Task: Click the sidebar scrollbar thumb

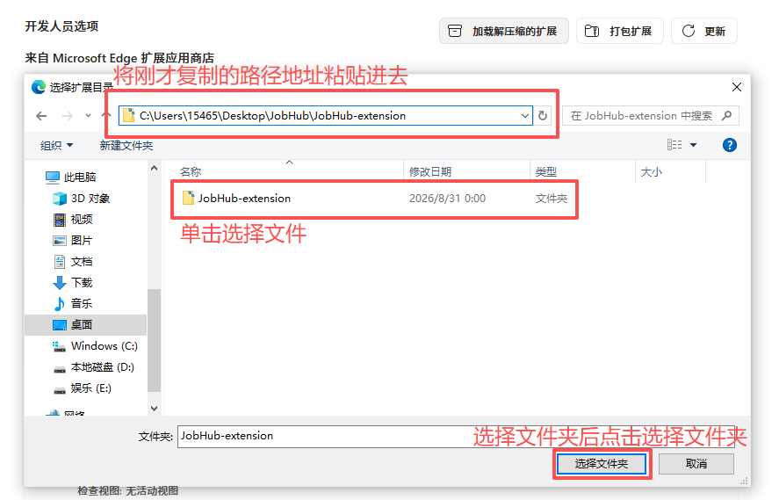Action: pos(154,340)
